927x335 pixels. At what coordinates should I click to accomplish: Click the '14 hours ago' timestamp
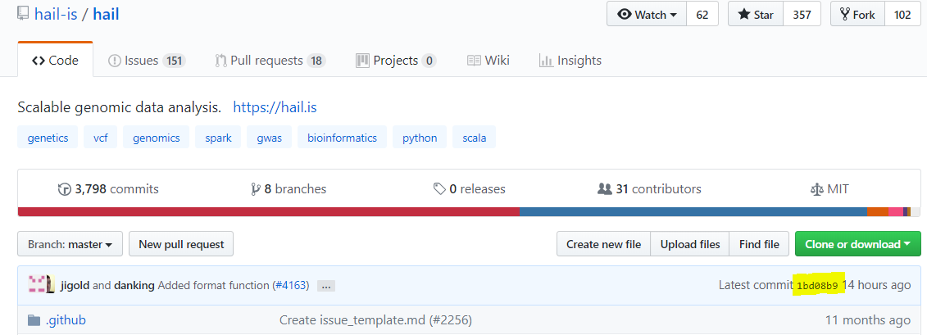pyautogui.click(x=876, y=285)
